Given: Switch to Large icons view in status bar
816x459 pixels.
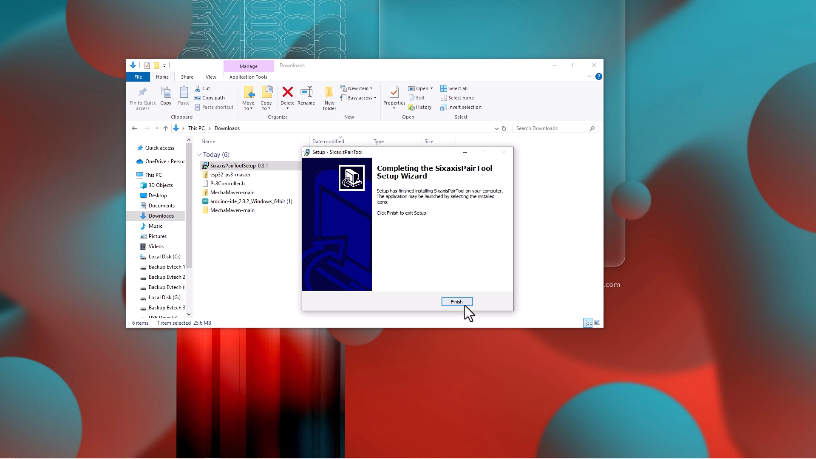Looking at the screenshot, I should tap(597, 323).
